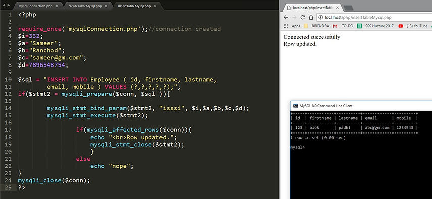Click the 'padhi' cell in MySQL output
Screen dimensions: 432x199
(x=344, y=128)
